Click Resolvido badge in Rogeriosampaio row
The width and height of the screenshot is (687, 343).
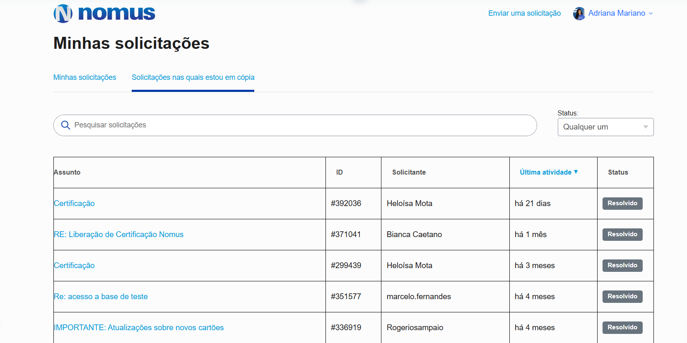(622, 327)
